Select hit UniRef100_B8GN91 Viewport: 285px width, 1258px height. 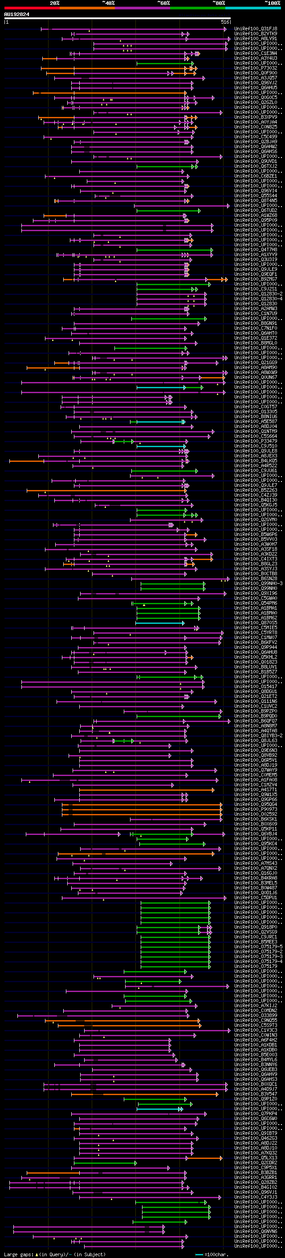pos(256,323)
